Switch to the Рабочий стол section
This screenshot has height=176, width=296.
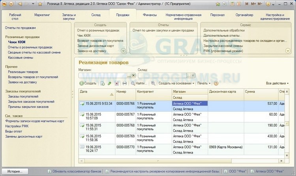tap(15, 17)
